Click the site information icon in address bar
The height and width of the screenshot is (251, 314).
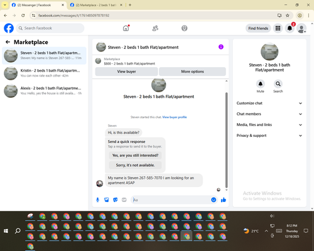coord(33,16)
